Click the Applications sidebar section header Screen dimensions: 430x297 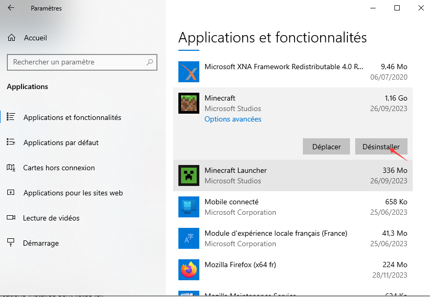(x=27, y=87)
